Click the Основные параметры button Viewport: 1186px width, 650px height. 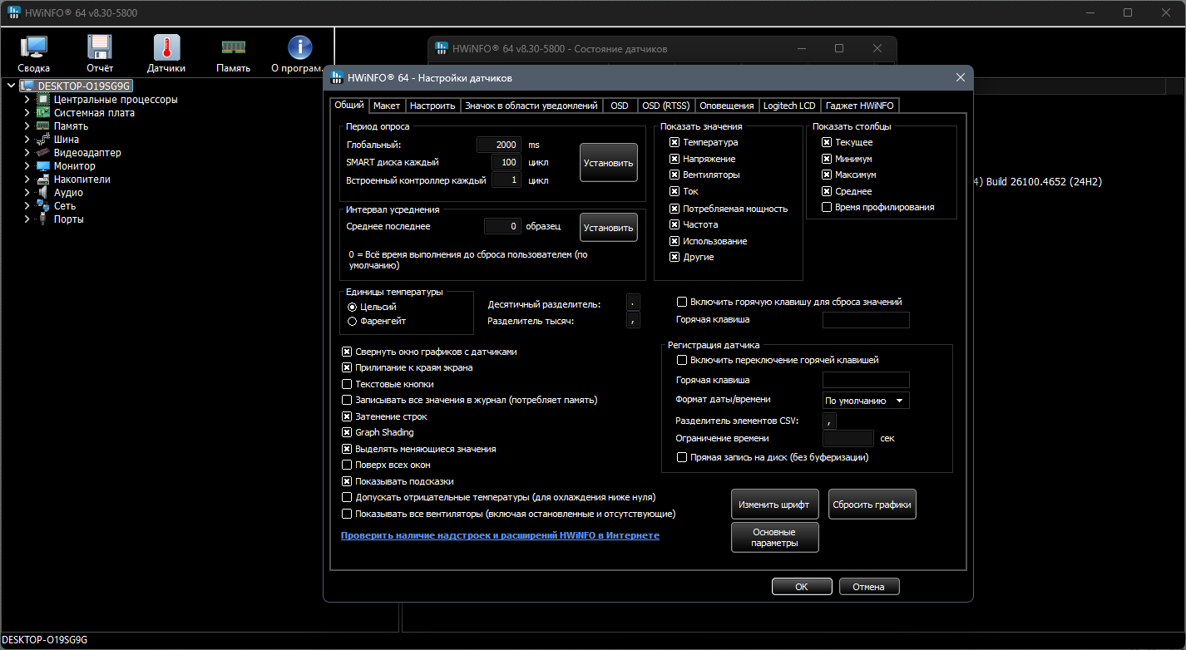coord(775,538)
